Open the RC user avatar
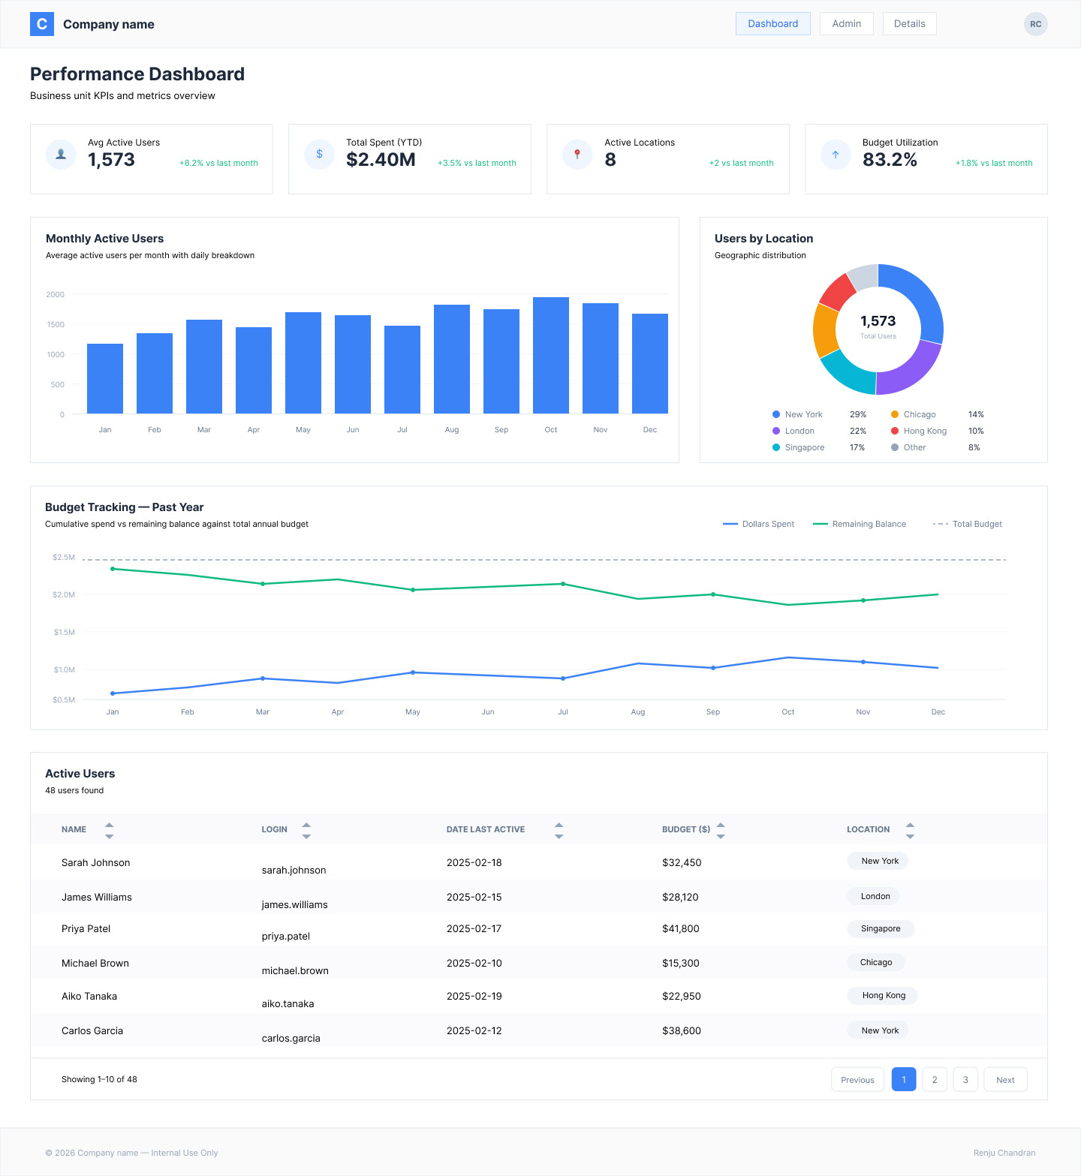 click(x=1036, y=24)
